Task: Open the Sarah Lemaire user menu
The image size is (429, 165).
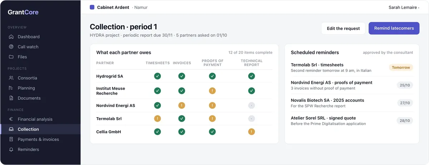Action: [x=404, y=7]
